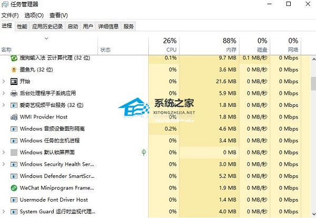This screenshot has height=218, width=316.
Task: Select Windows 音频设备图形隔离 row name
Action: 52,128
